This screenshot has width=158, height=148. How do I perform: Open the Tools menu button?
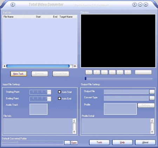pyautogui.click(x=99, y=142)
